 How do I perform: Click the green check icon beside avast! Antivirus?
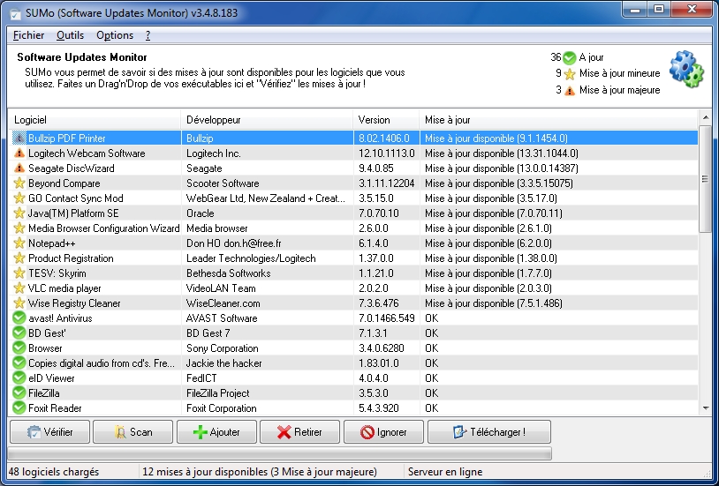19,318
